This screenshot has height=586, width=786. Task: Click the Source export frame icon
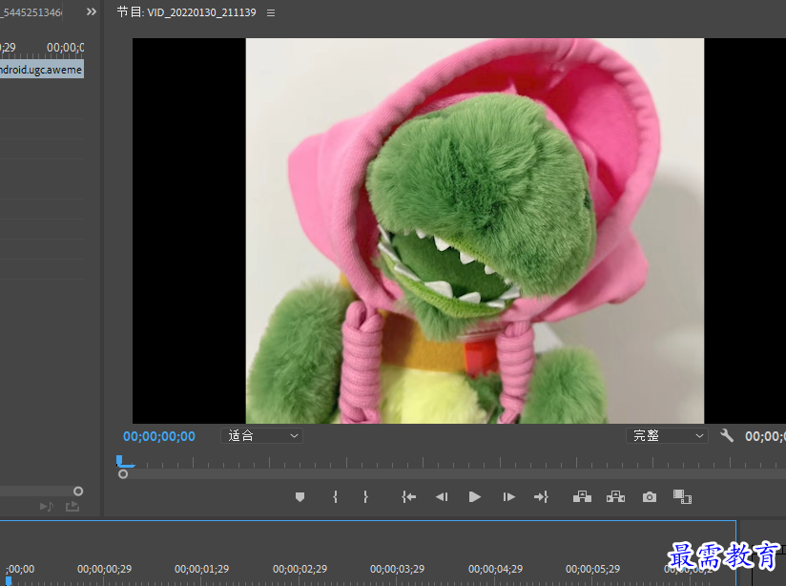(x=72, y=507)
